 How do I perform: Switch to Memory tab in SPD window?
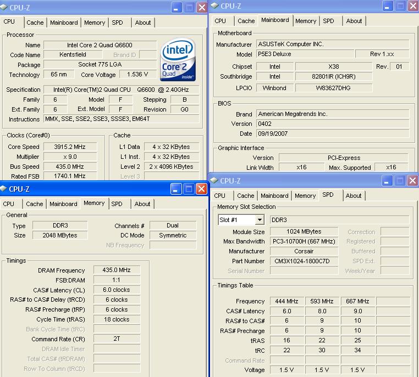tap(305, 196)
